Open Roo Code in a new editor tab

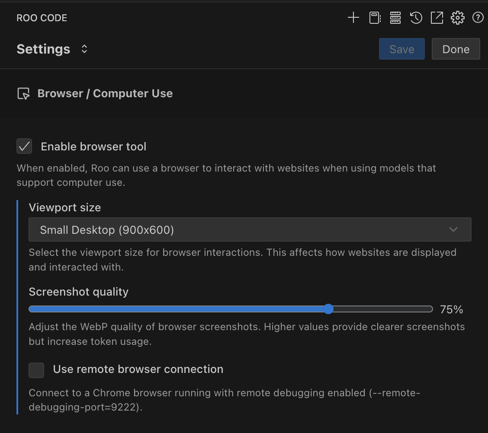[x=437, y=18]
